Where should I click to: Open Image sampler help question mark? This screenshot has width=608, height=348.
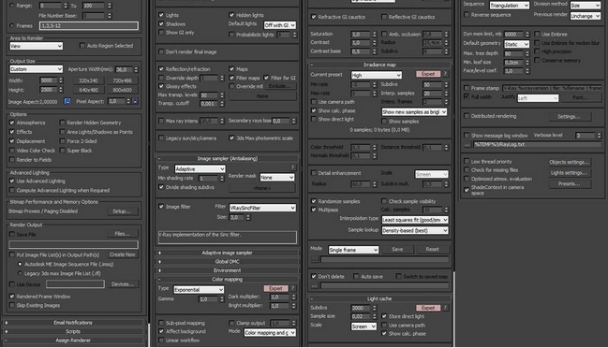pos(292,167)
